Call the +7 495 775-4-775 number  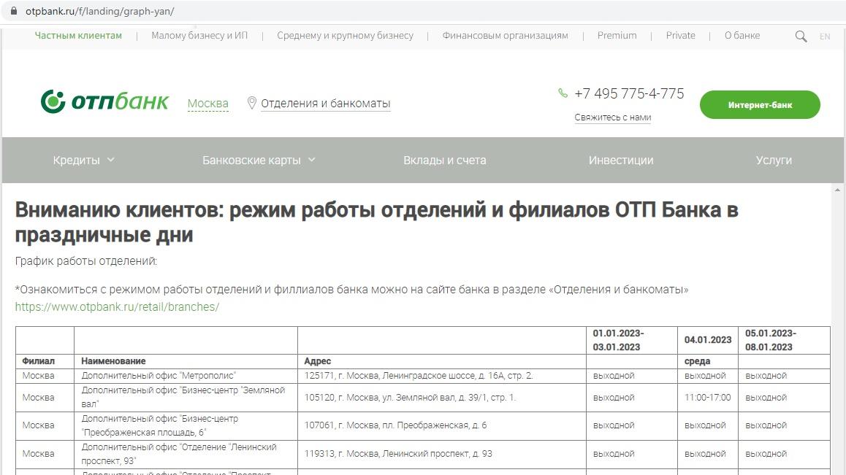[629, 94]
